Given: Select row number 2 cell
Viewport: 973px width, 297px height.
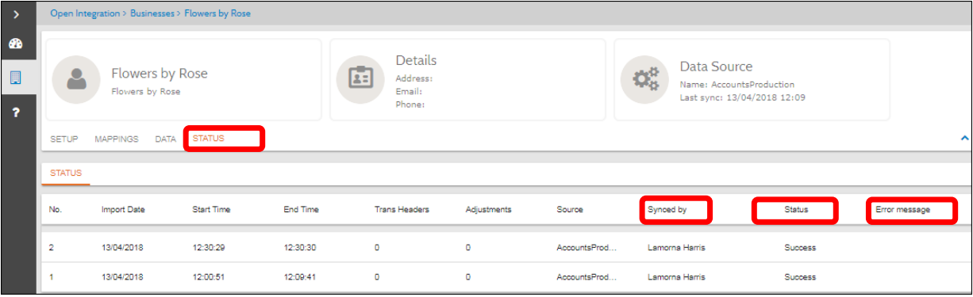Looking at the screenshot, I should [x=52, y=248].
